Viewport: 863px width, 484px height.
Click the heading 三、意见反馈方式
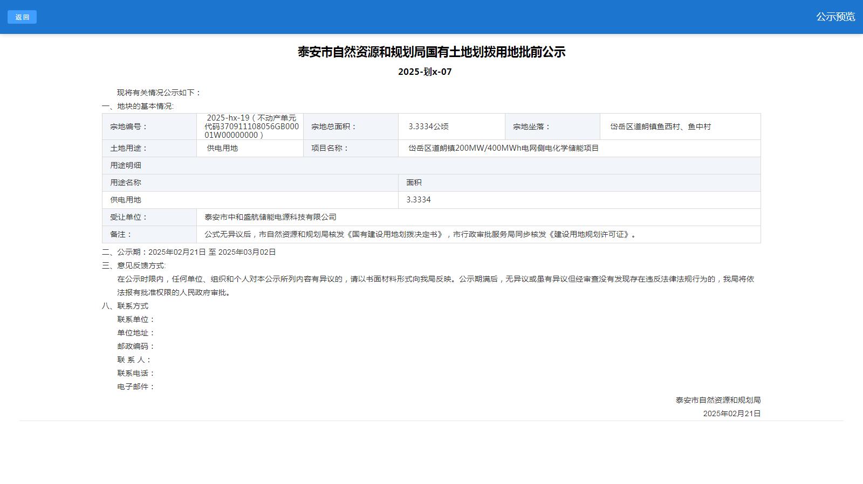point(134,265)
